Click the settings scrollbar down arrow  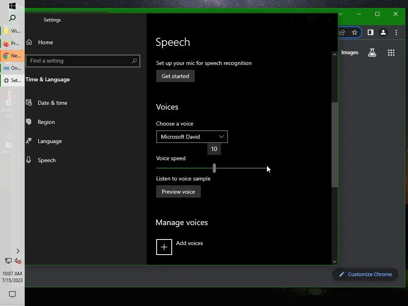(335, 262)
